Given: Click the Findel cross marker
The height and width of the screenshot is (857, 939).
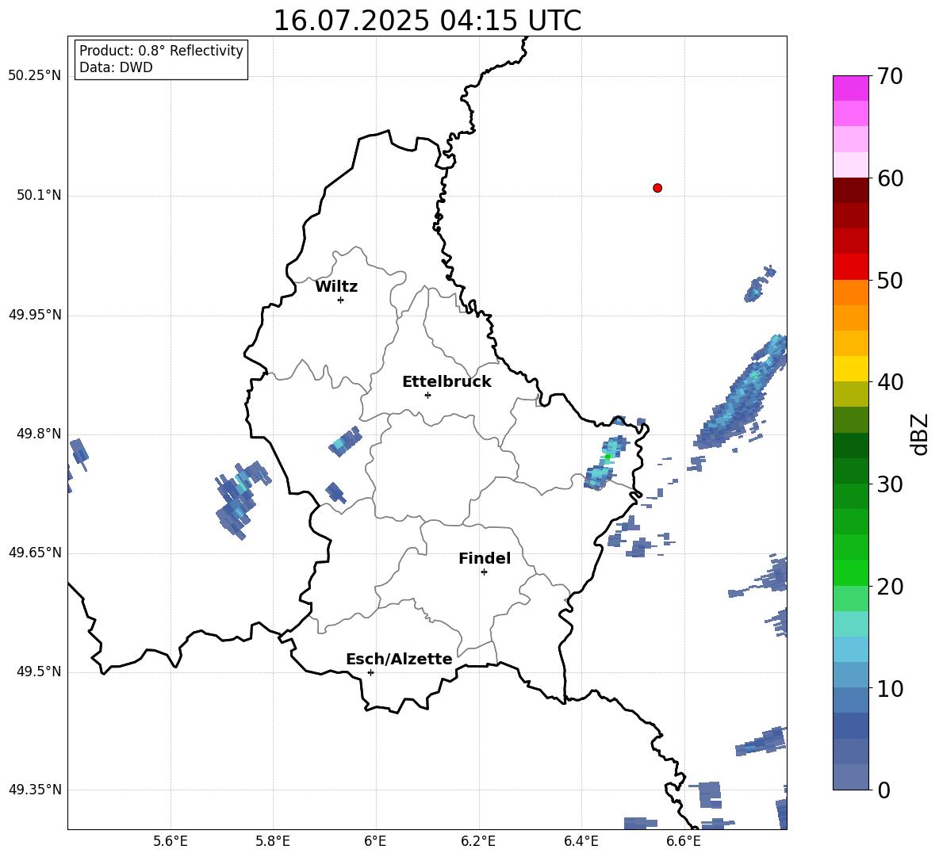Looking at the screenshot, I should 484,572.
